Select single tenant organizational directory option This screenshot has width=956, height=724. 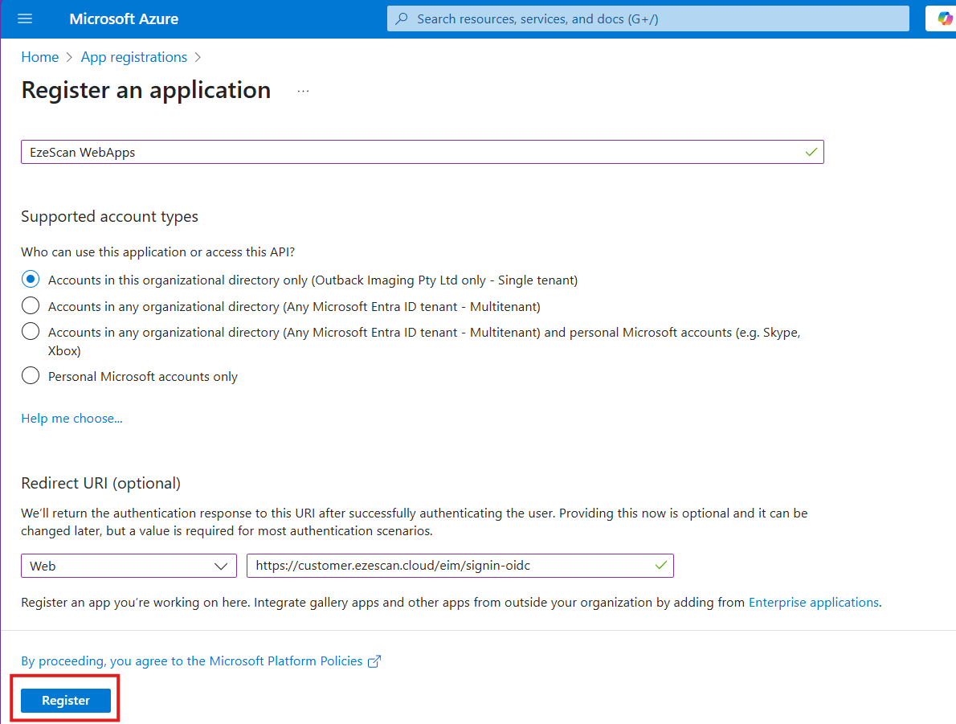31,280
